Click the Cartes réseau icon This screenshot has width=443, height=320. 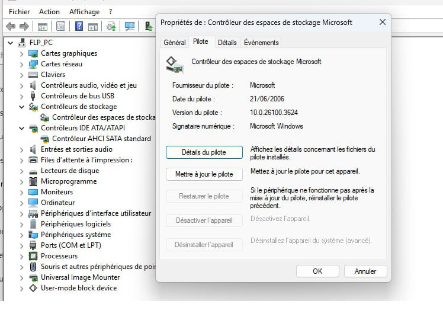point(33,64)
